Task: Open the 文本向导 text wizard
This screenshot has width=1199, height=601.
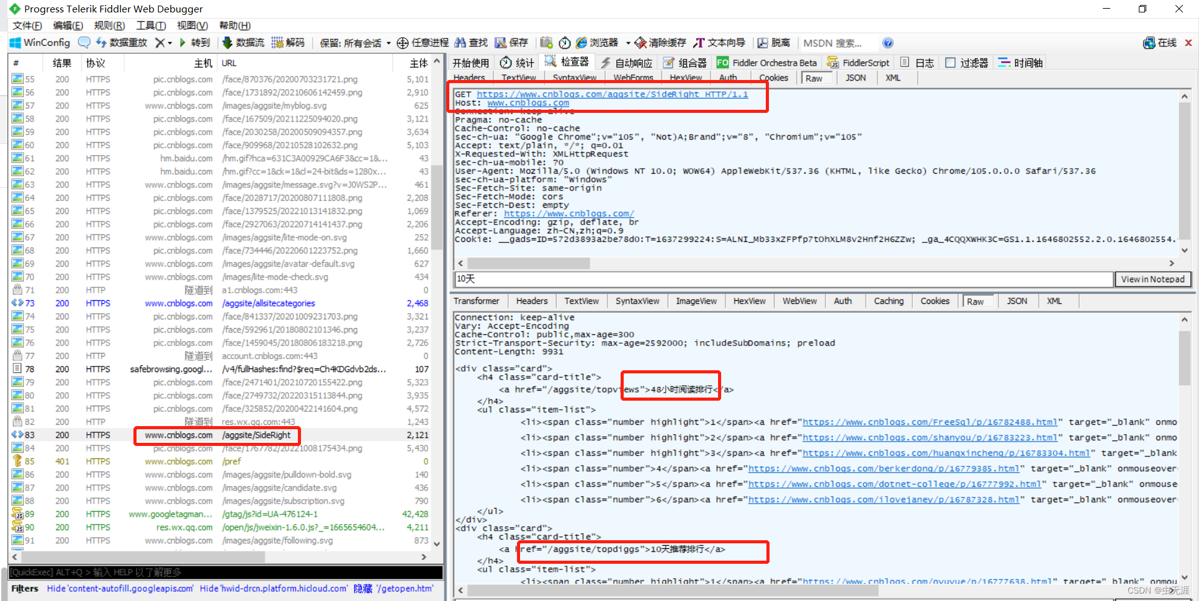Action: tap(719, 43)
